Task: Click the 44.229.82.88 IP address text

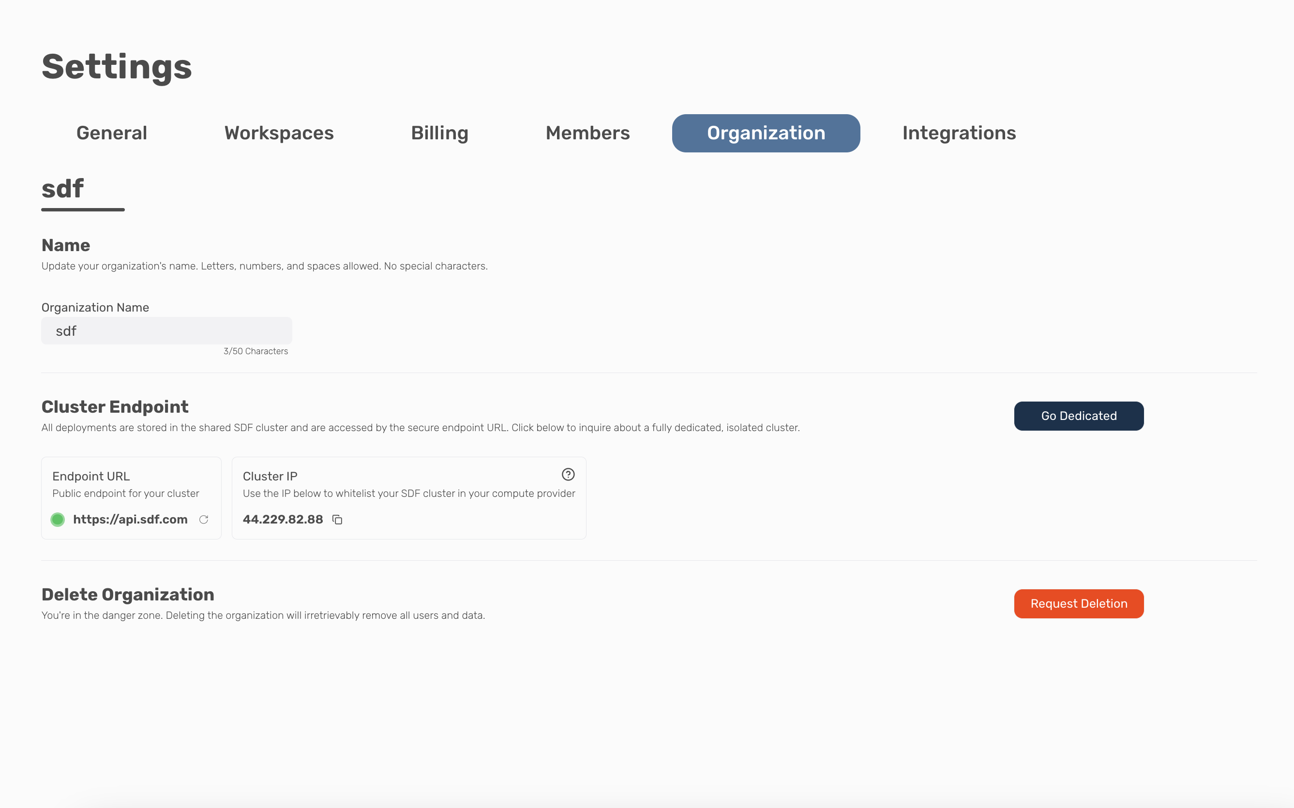Action: (283, 520)
